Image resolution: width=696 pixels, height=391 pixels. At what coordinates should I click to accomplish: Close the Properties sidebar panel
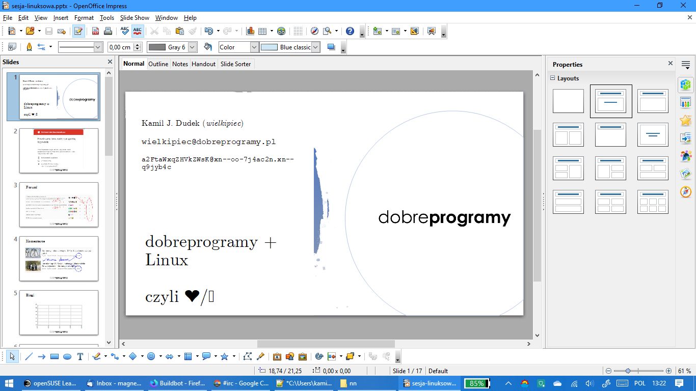(x=671, y=64)
